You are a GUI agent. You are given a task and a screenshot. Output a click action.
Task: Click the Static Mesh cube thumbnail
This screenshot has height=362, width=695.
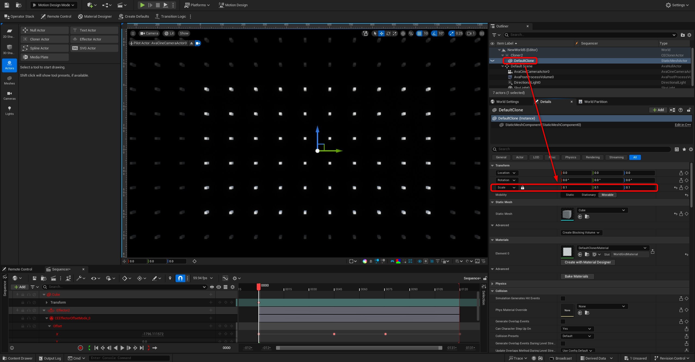(x=567, y=214)
